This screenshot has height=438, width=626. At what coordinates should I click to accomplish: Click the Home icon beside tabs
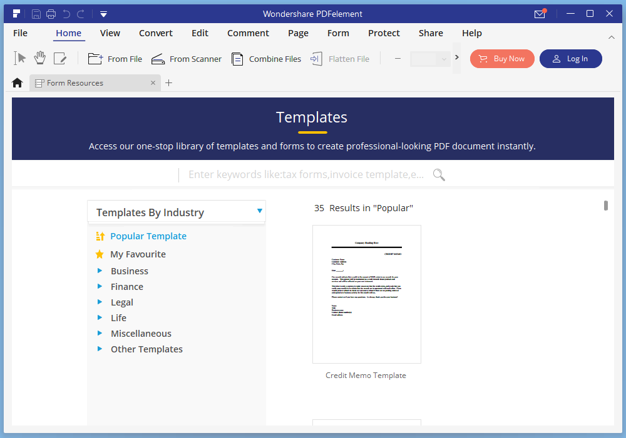tap(18, 83)
